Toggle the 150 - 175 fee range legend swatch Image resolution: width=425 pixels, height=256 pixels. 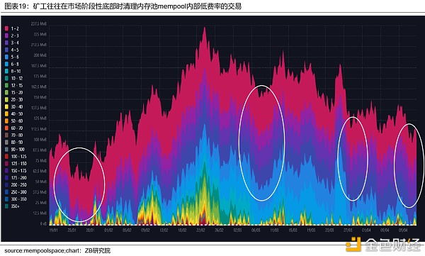7,171
